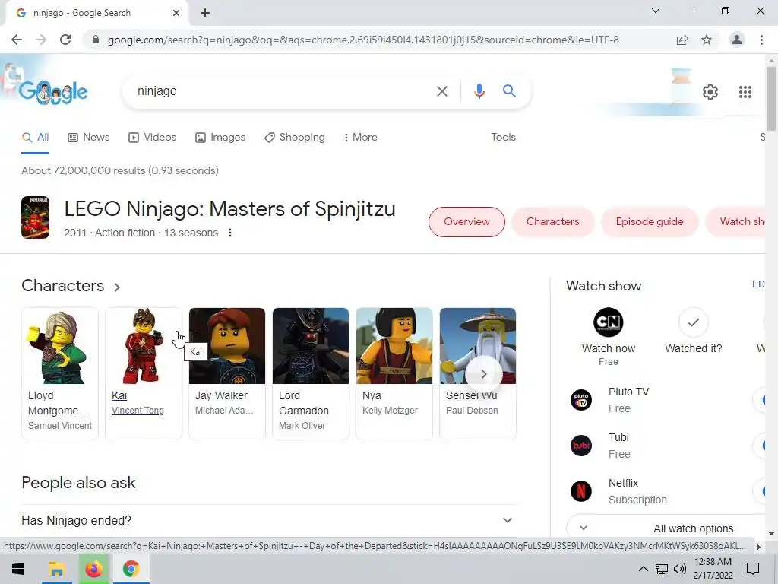This screenshot has height=584, width=778.
Task: Click the Cartoon Network Watch now icon
Action: (609, 322)
